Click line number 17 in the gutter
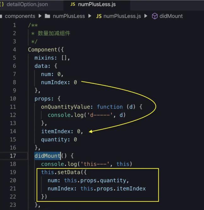 coord(13,156)
